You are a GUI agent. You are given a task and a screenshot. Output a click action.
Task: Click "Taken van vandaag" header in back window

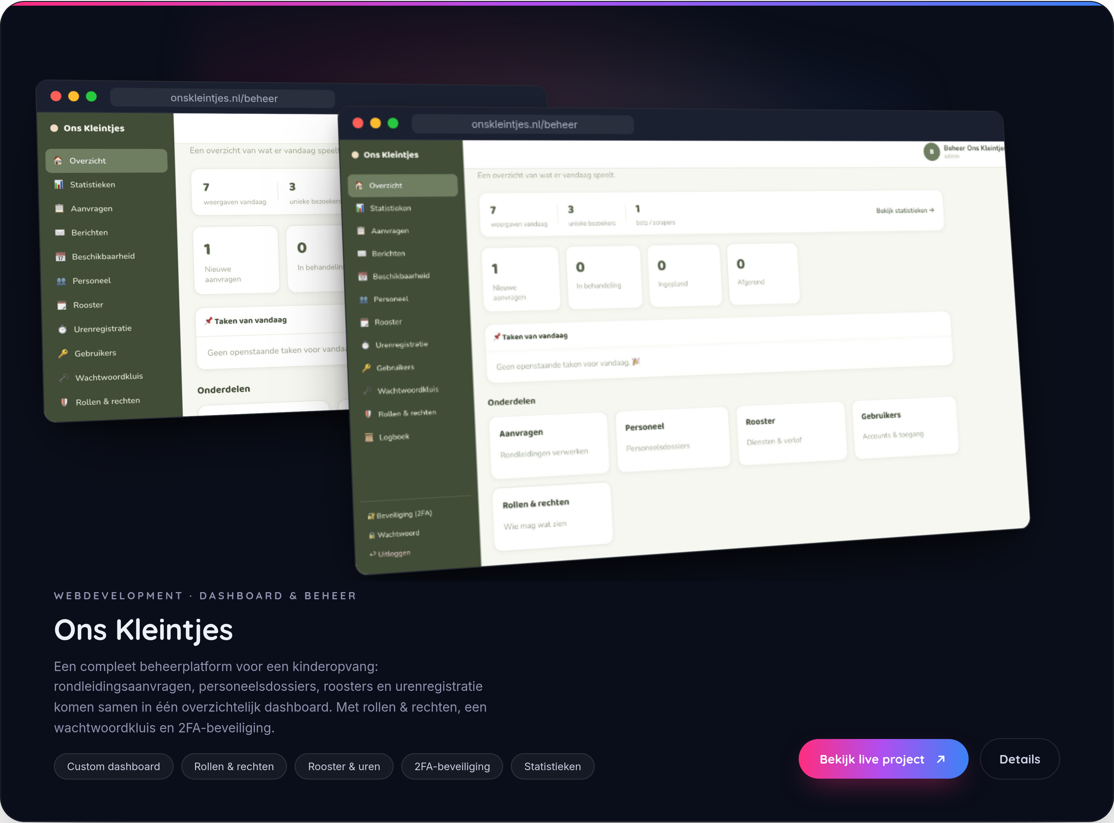point(246,320)
